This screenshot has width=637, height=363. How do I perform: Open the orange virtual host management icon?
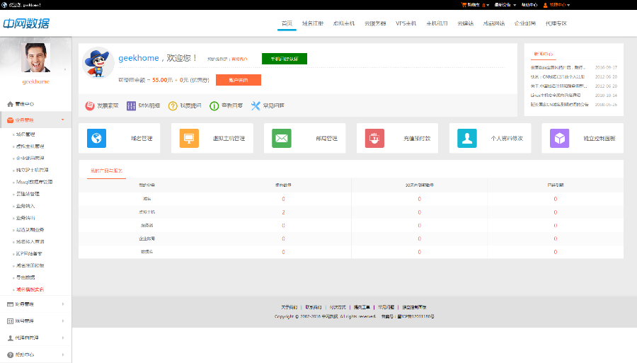190,138
